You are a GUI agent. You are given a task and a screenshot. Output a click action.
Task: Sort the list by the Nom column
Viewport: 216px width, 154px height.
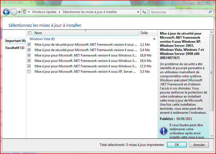(86, 33)
